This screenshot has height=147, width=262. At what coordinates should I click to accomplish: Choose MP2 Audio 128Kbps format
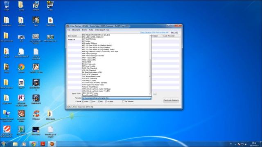(x=89, y=43)
